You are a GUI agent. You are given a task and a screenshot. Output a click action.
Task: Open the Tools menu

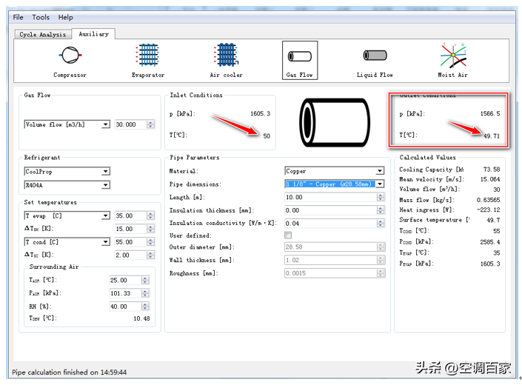coord(41,17)
